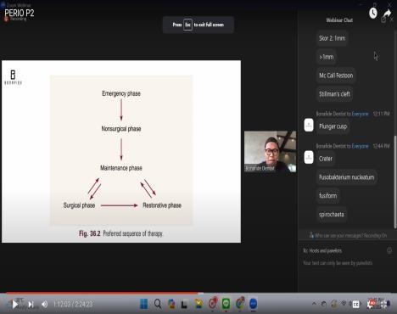This screenshot has height=314, width=397.
Task: Click the PERIO P2 video title
Action: (x=20, y=13)
